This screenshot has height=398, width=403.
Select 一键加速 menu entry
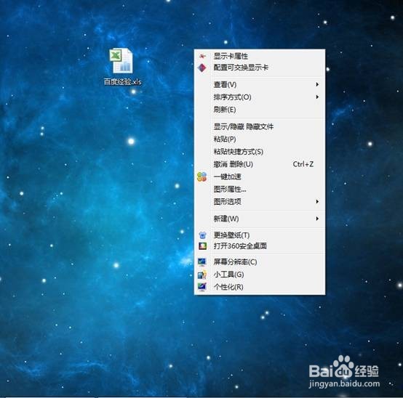point(260,176)
